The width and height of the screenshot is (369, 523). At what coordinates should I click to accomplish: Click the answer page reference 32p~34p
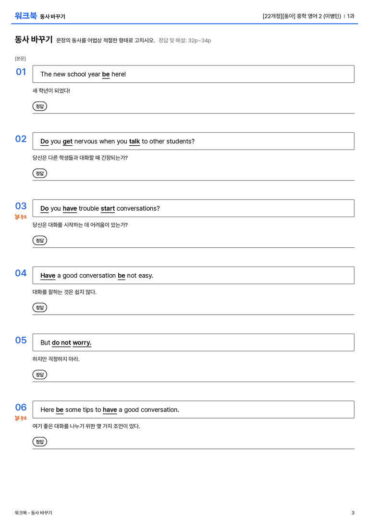point(199,40)
